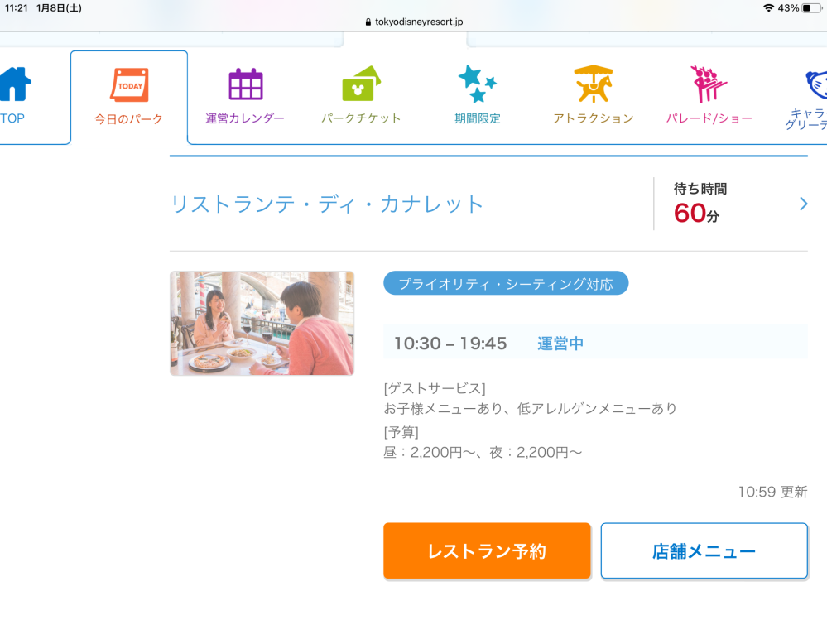The width and height of the screenshot is (827, 620).
Task: Tap the battery status icon
Action: (812, 8)
